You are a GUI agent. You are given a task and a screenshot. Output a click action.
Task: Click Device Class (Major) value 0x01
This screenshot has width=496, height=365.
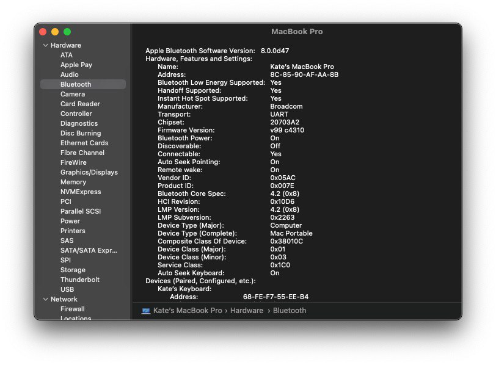pos(278,249)
